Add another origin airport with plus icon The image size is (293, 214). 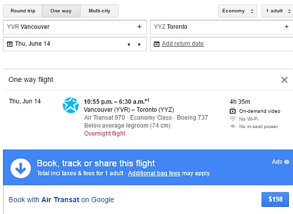[139, 27]
